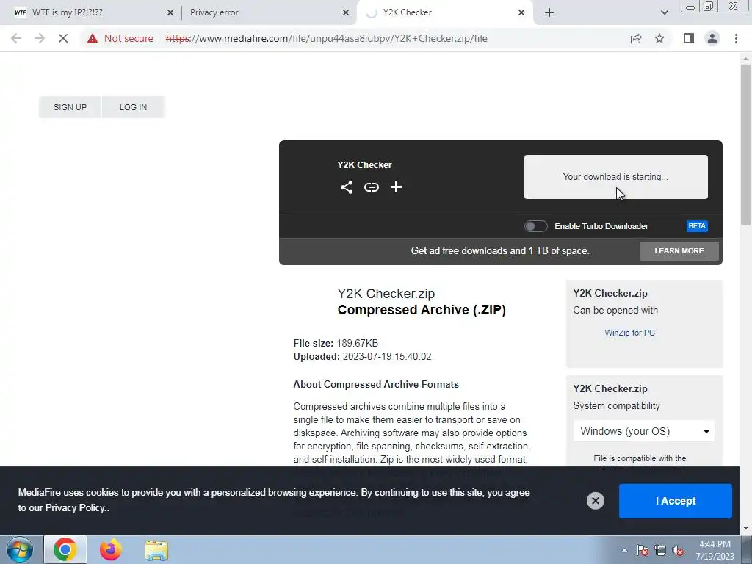Screen dimensions: 752x564
Task: Click the I Accept cookies button
Action: (x=676, y=501)
